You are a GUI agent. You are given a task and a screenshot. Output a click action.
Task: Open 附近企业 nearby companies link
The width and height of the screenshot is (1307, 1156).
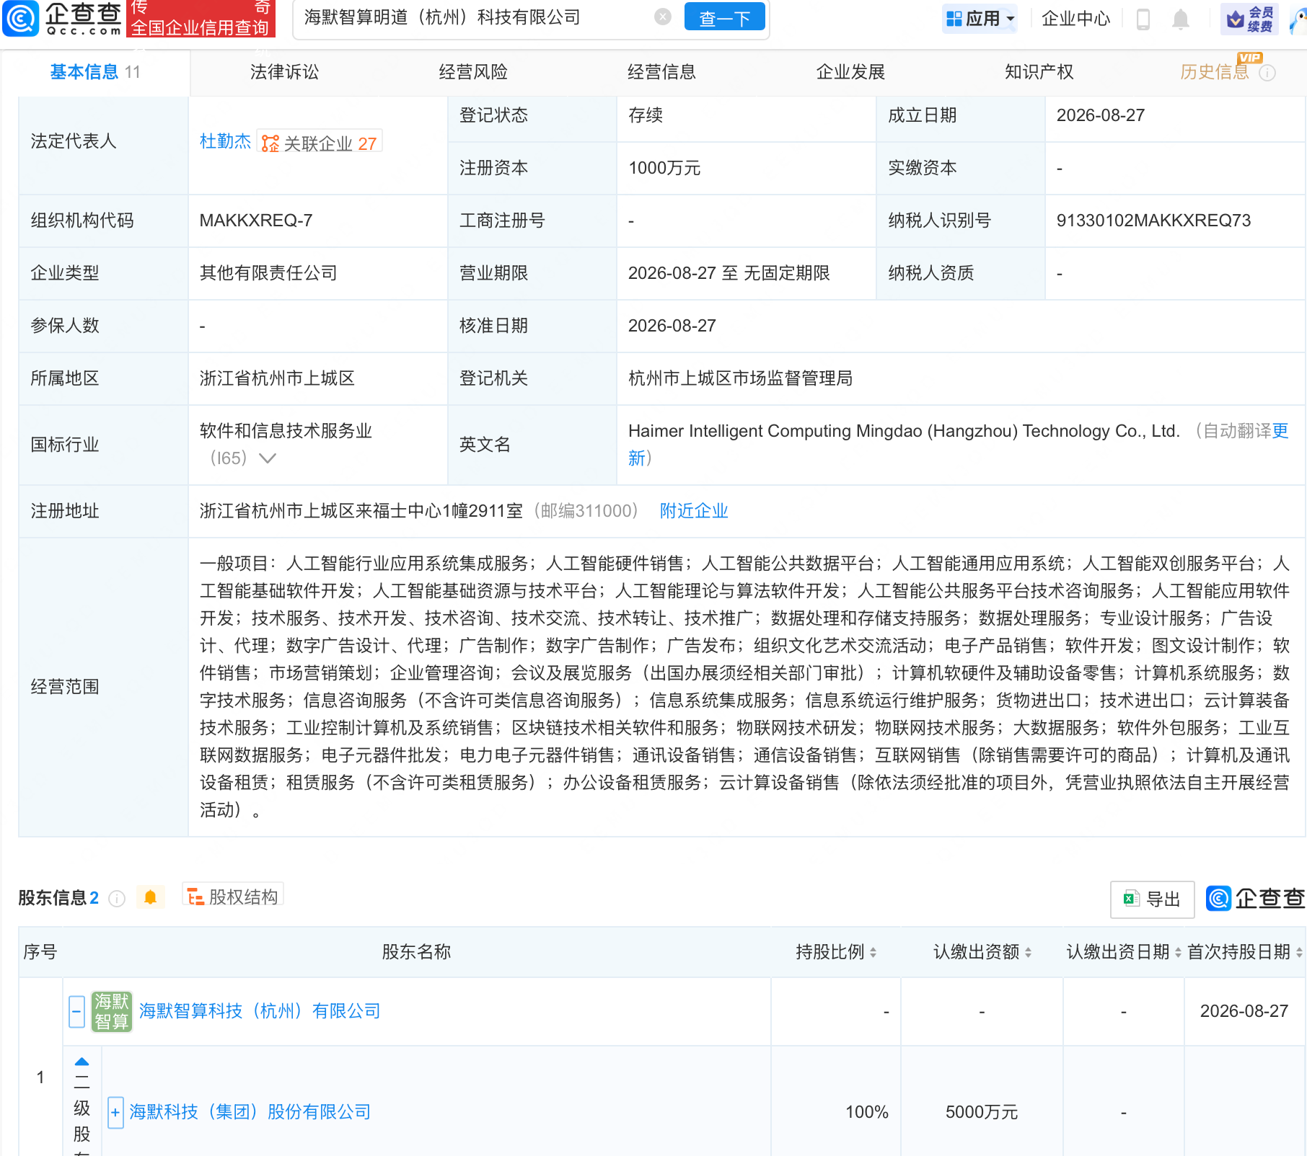(694, 511)
